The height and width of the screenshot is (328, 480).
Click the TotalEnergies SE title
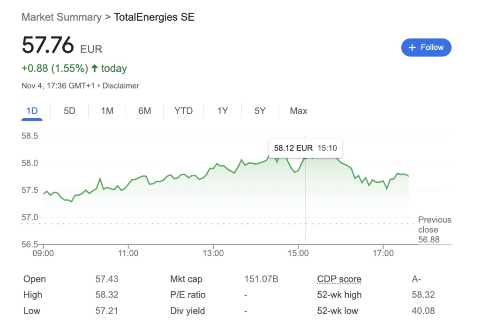click(x=154, y=17)
